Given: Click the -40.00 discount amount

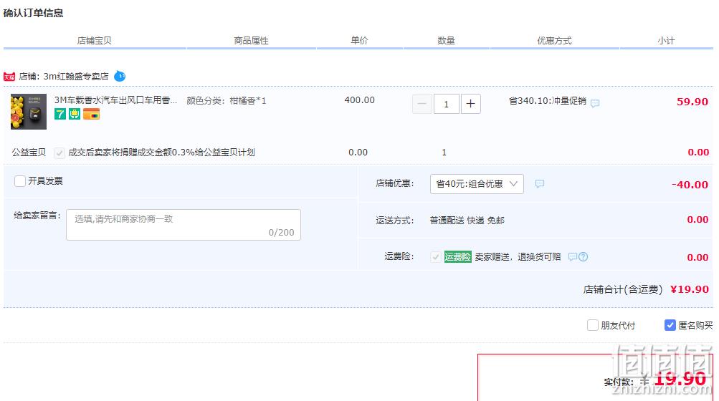Looking at the screenshot, I should [x=690, y=185].
